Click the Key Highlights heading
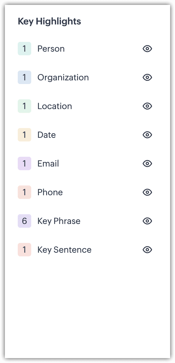 tap(49, 21)
